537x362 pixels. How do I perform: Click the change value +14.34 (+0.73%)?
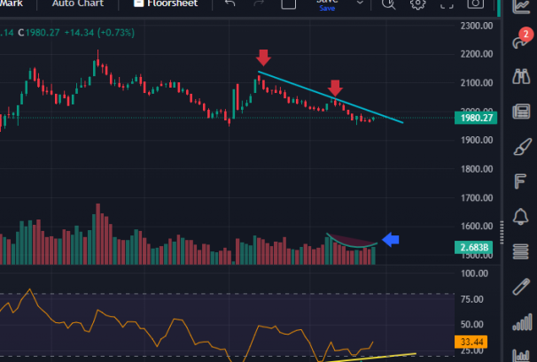(x=99, y=33)
